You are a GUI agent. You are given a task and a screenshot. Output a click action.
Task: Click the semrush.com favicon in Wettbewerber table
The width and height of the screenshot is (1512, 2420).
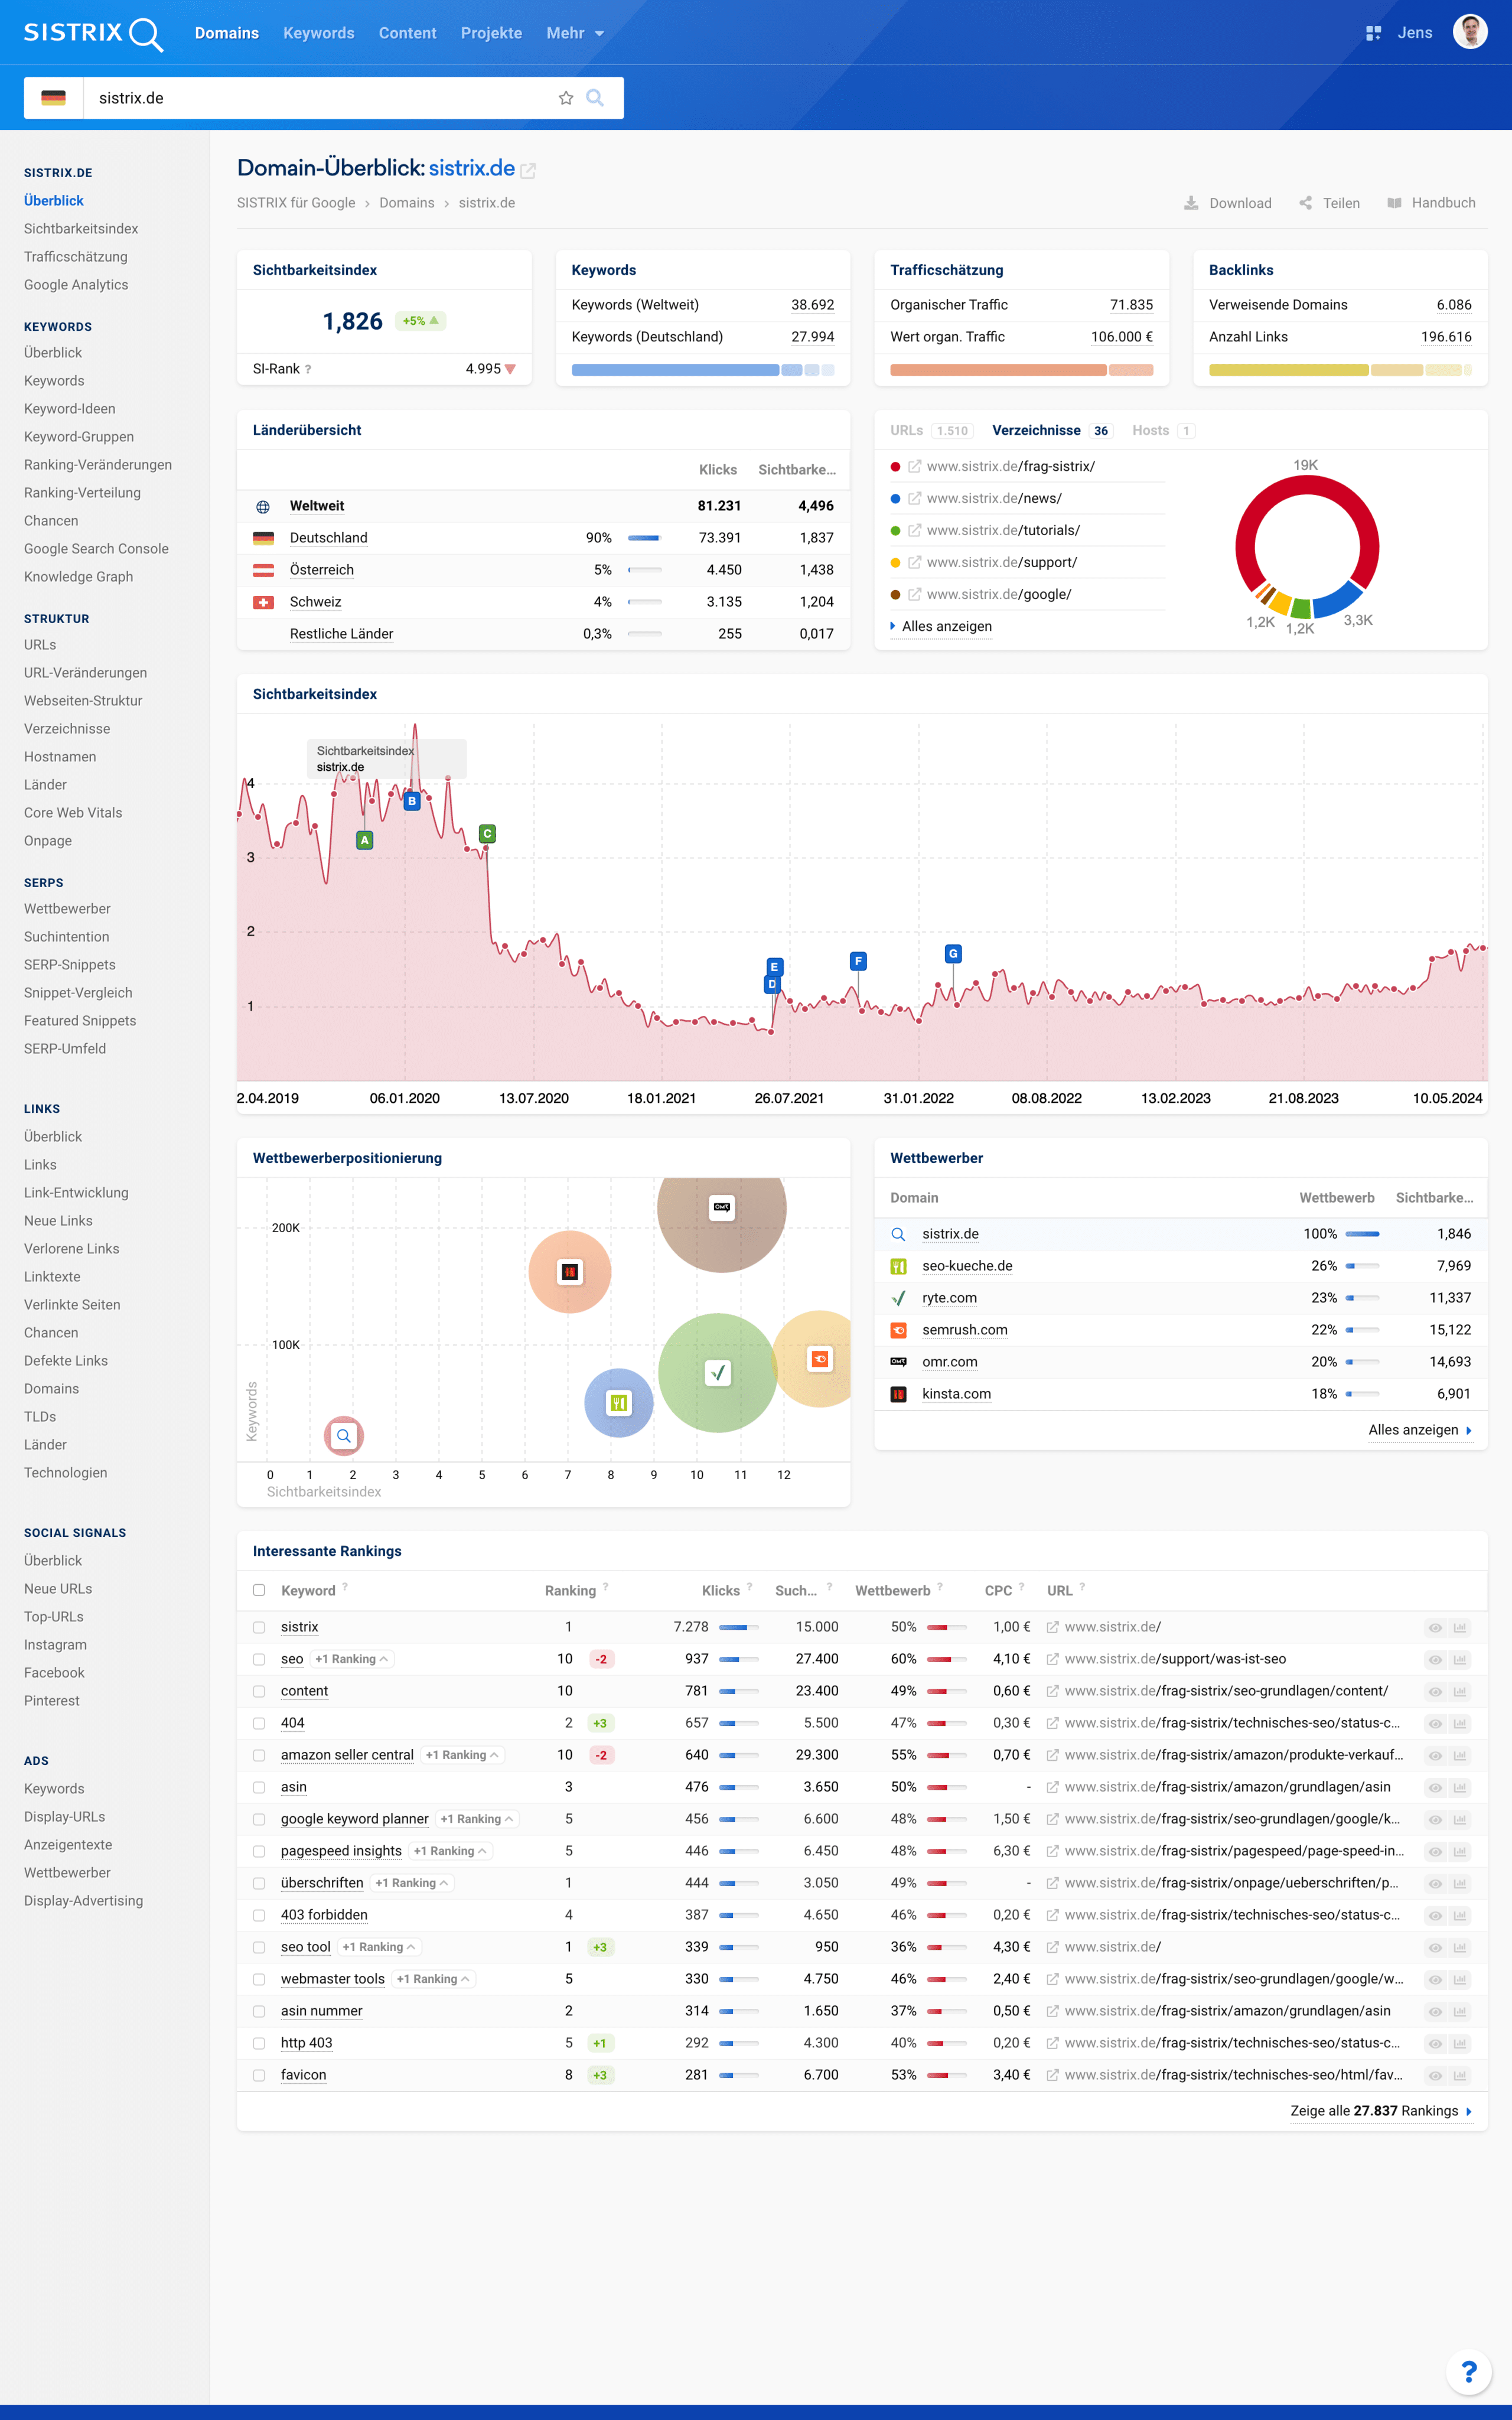pyautogui.click(x=898, y=1330)
